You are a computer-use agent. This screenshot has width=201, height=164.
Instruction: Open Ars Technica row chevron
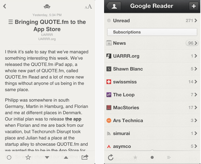coord(196,120)
